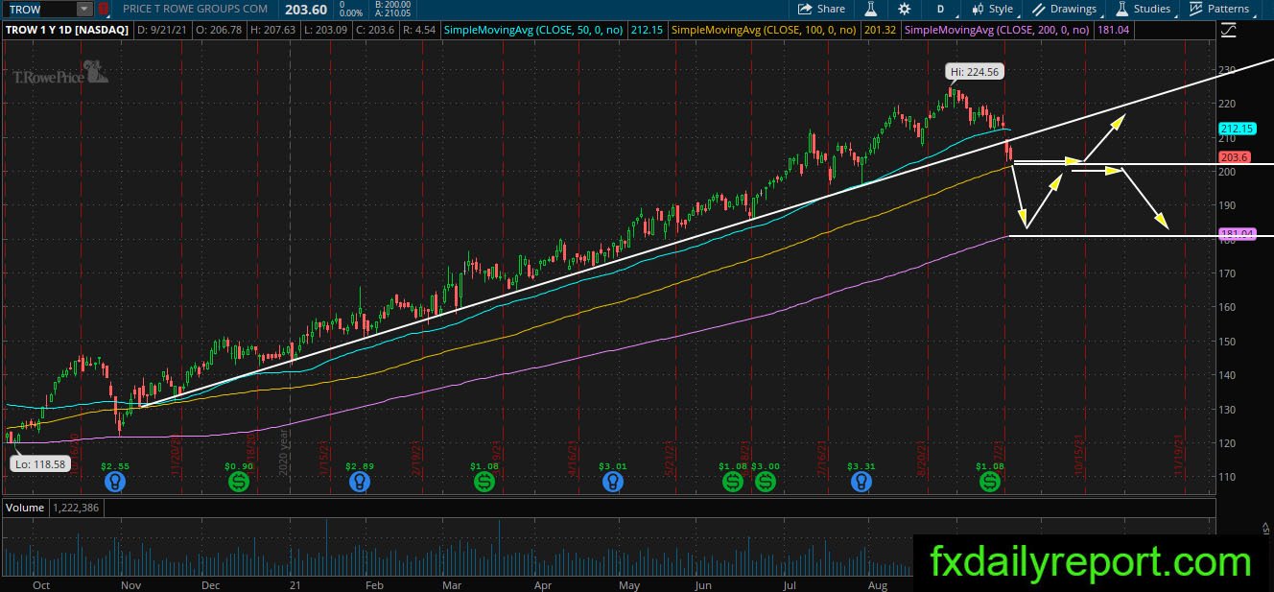Click the $1.08 dividend icon in June
This screenshot has height=592, width=1274.
tap(733, 482)
